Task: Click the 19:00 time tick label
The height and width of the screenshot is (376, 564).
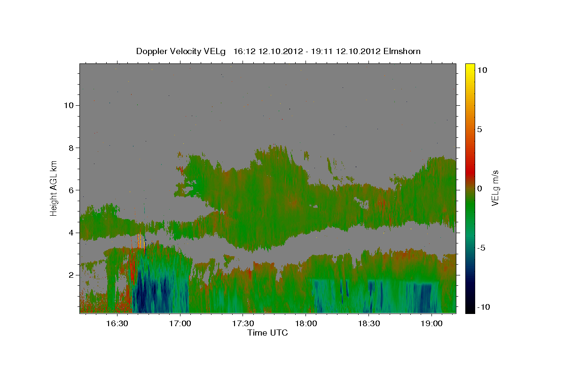Action: pos(431,323)
